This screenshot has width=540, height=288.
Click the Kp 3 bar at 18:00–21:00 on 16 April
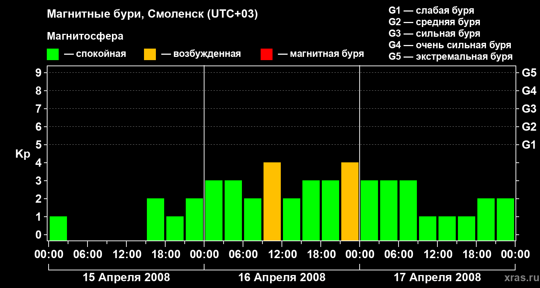[330, 211]
